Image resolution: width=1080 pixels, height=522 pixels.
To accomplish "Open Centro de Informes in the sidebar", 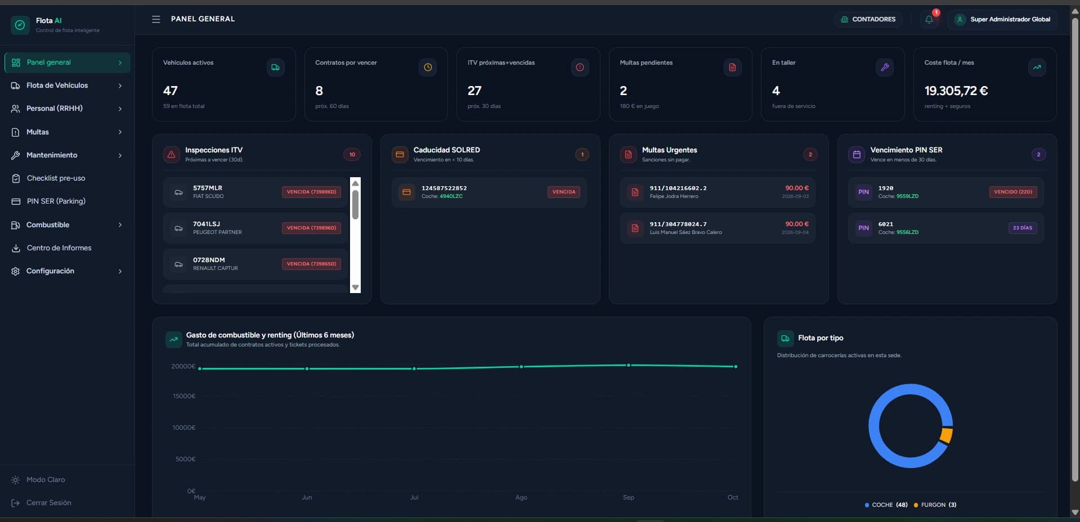I will [68, 248].
